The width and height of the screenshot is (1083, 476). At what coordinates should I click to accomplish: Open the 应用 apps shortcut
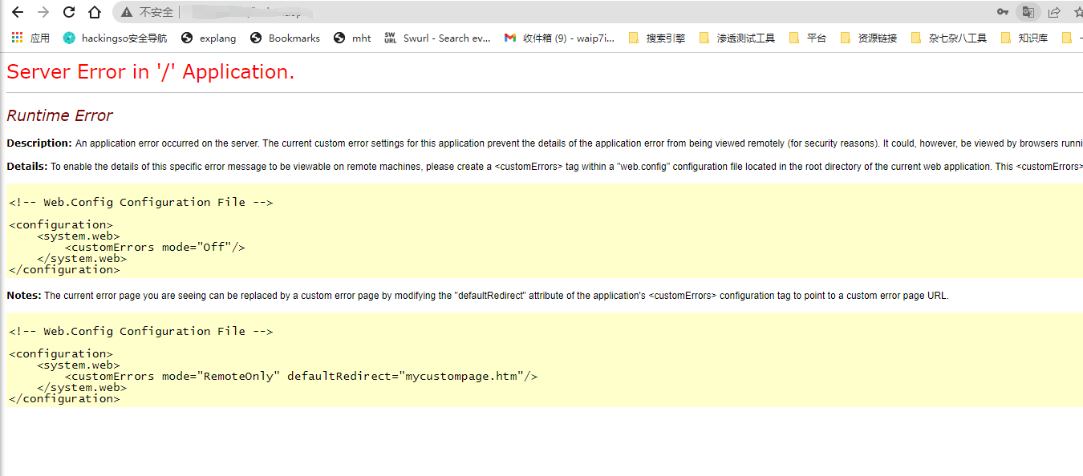click(30, 38)
